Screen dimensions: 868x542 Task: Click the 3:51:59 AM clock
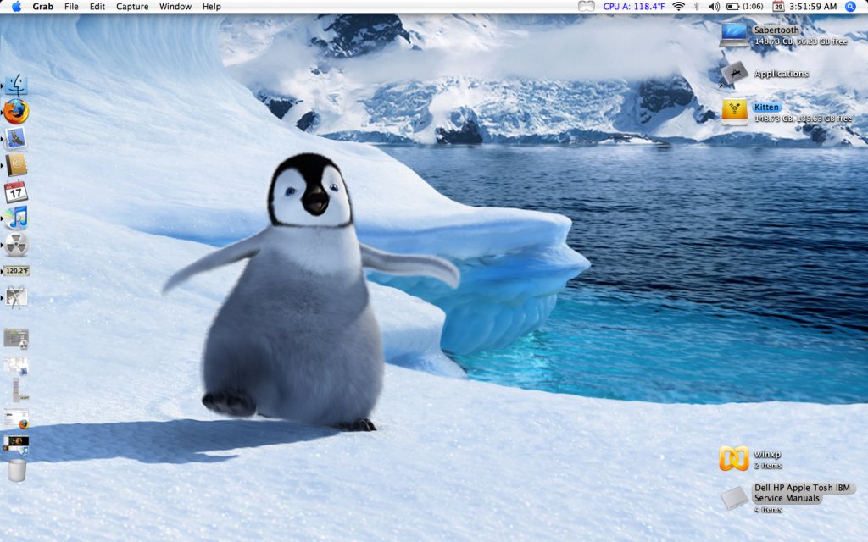pos(813,7)
